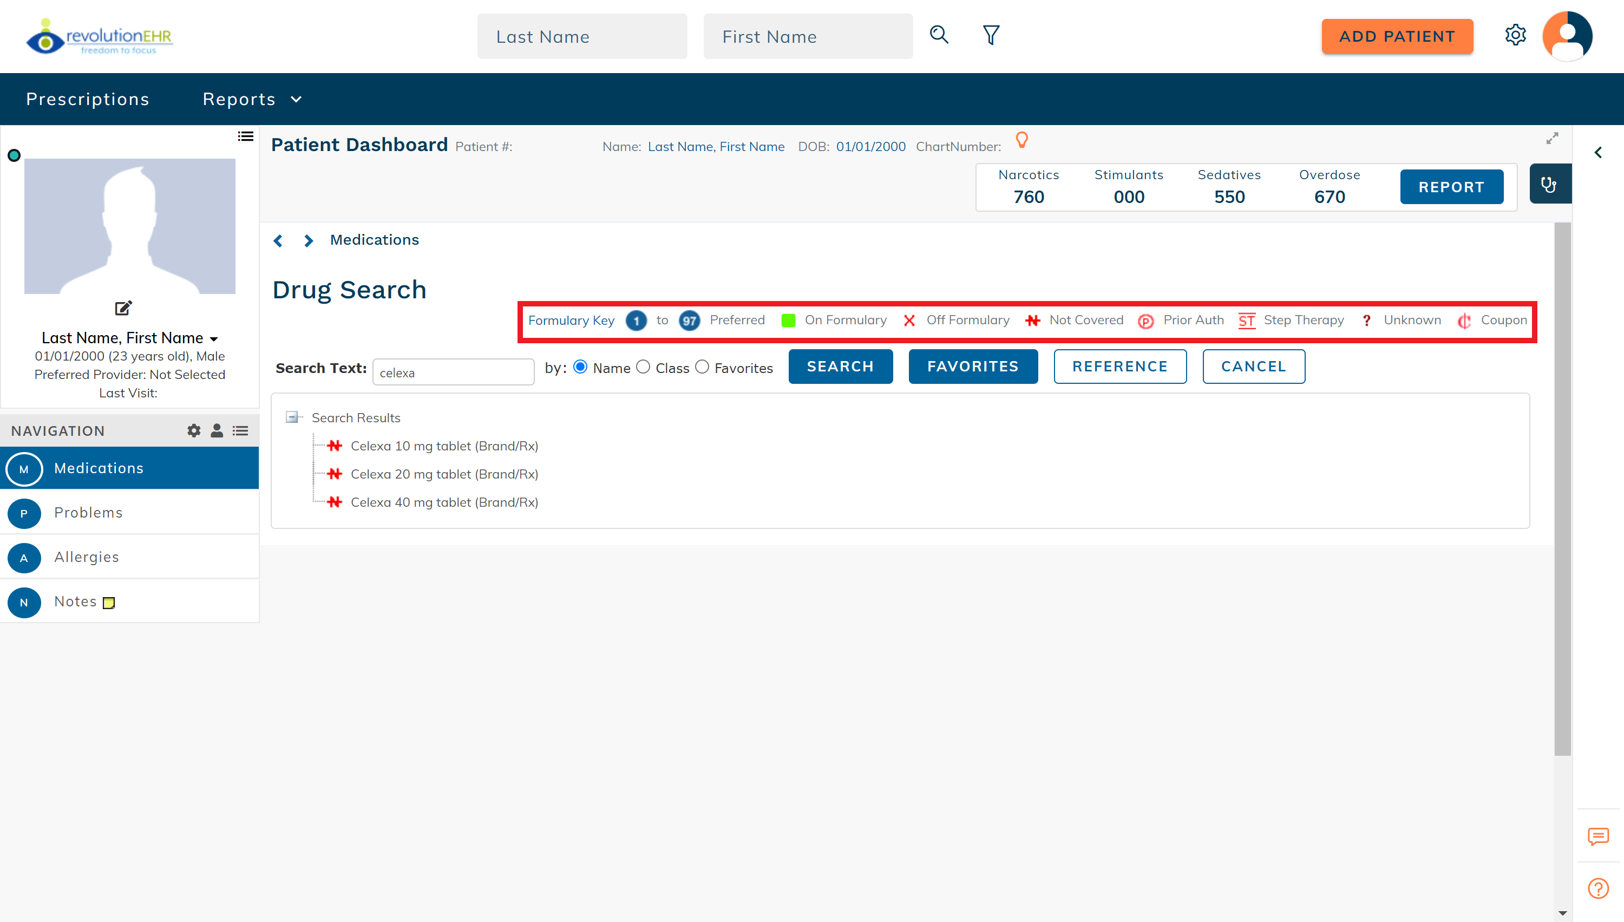
Task: Click the expand arrows on Patient Dashboard
Action: tap(1552, 138)
